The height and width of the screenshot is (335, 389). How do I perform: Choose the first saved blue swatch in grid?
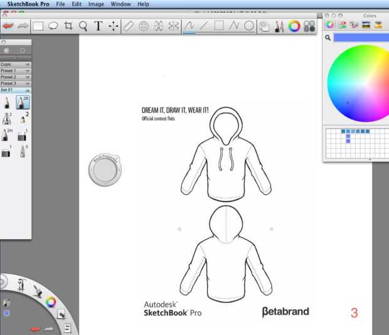tap(343, 131)
